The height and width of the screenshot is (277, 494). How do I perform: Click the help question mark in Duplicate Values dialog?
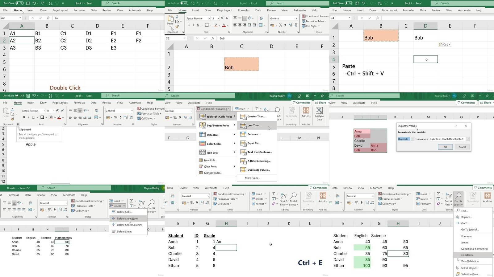[456, 126]
